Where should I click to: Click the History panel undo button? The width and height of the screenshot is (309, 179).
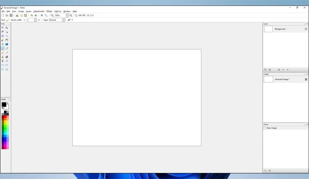pyautogui.click(x=265, y=170)
